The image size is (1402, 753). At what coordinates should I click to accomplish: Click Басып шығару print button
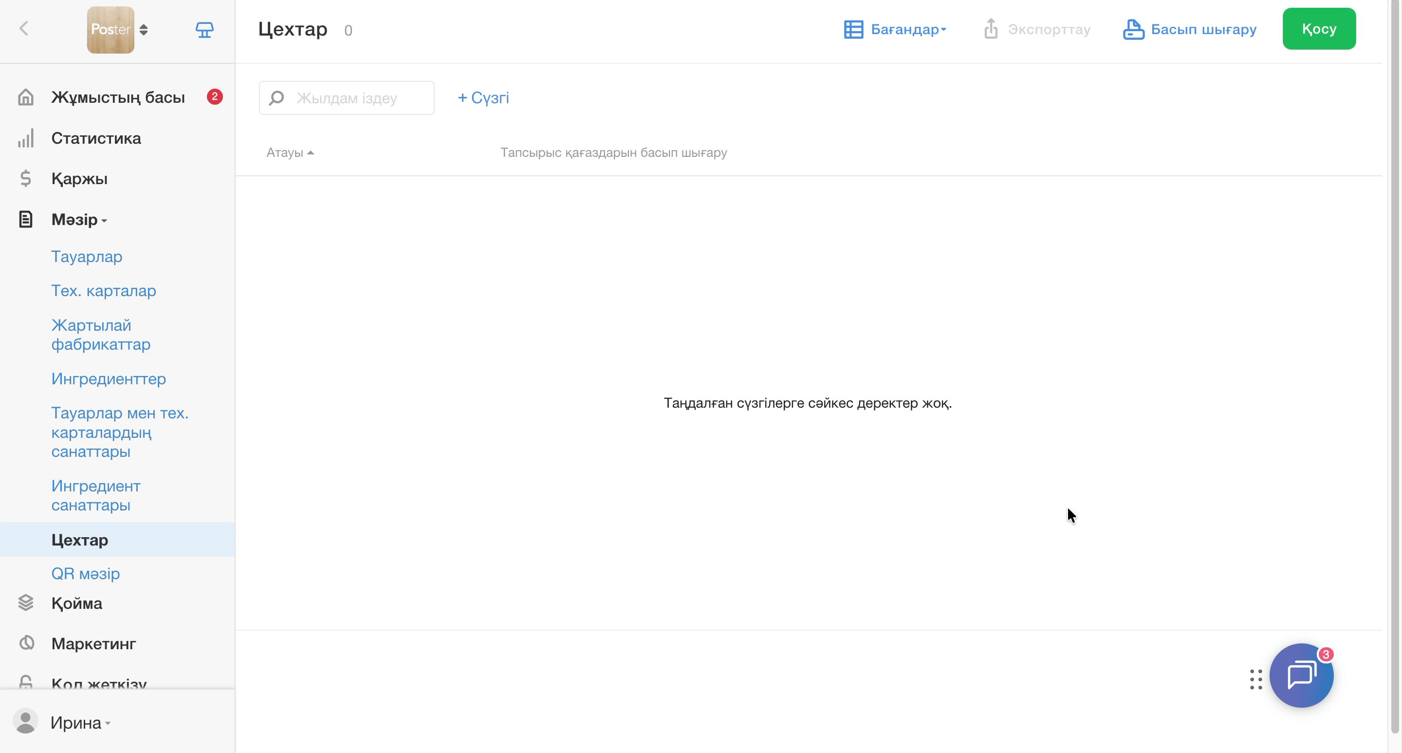(x=1190, y=29)
